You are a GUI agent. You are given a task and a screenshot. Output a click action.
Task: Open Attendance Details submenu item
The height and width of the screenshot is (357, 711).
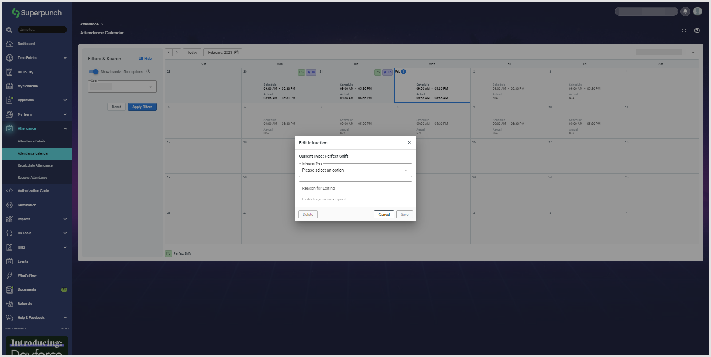[x=31, y=141]
